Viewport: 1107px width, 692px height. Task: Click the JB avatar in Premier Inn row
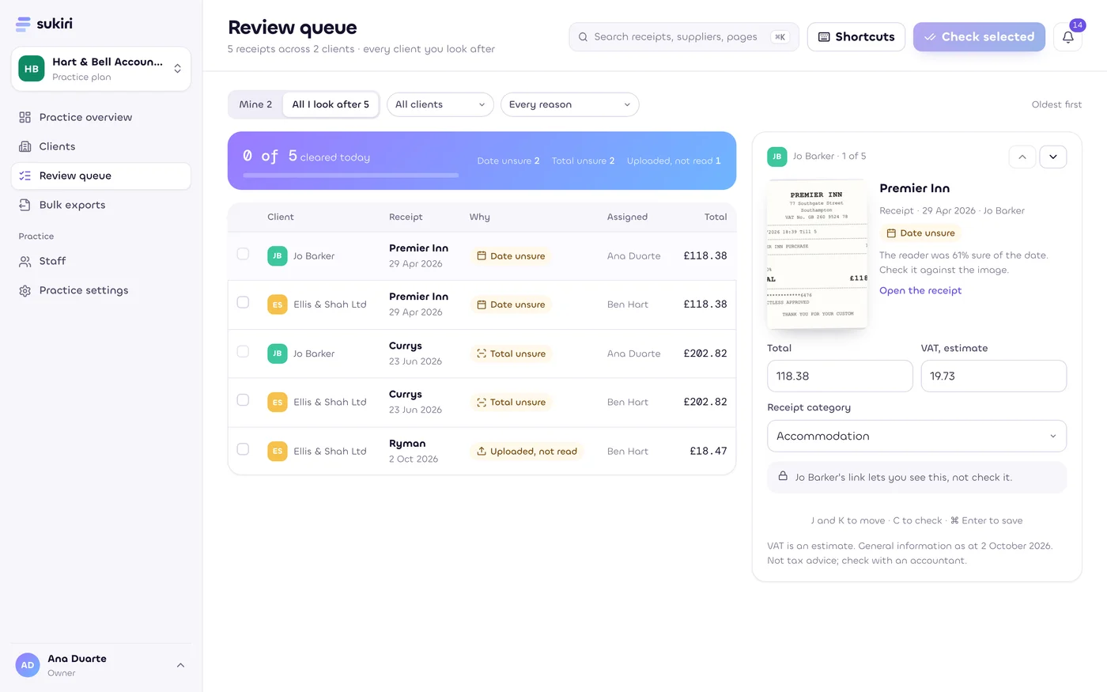[x=277, y=256]
